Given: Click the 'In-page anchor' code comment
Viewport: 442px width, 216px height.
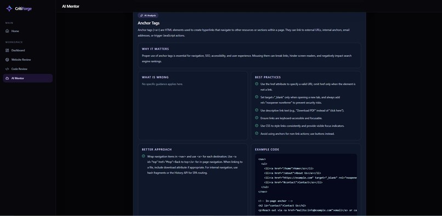Looking at the screenshot, I should coord(275,201).
